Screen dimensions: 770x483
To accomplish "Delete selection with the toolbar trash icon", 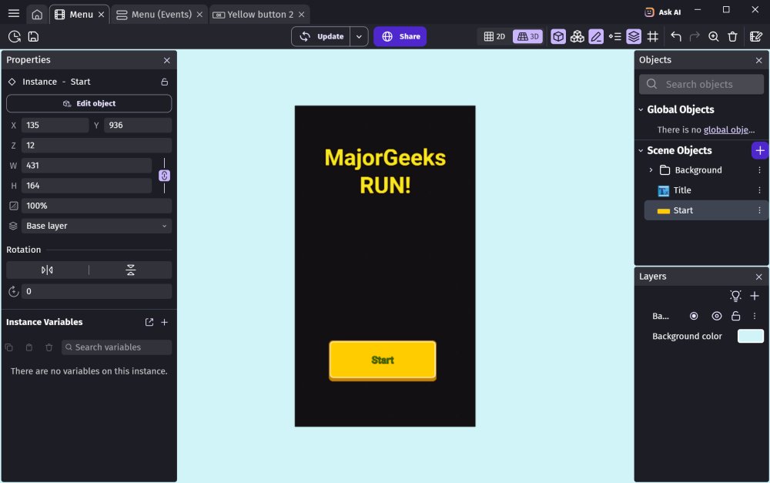I will [732, 36].
